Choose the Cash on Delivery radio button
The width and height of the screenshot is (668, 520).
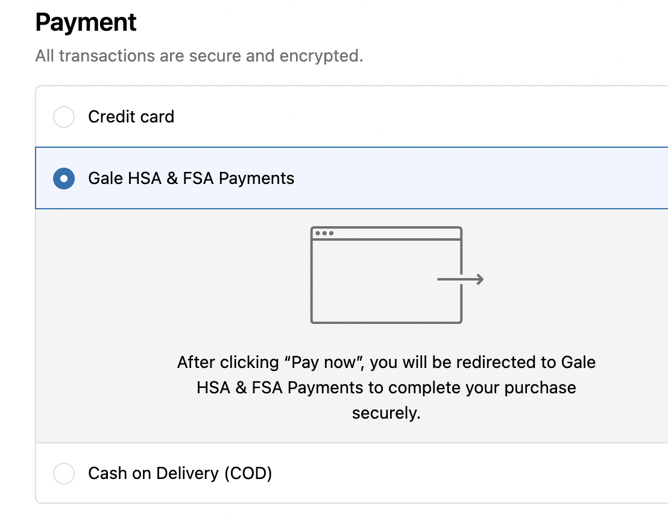click(64, 474)
